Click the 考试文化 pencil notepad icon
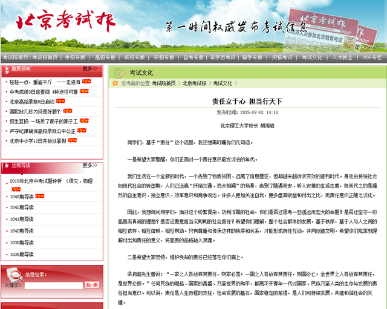Image resolution: width=387 pixels, height=309 pixels. pyautogui.click(x=120, y=72)
